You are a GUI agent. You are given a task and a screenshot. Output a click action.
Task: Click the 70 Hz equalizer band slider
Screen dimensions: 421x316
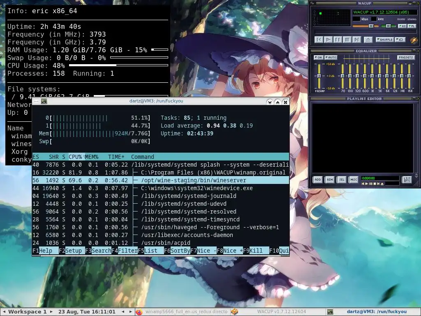[342, 76]
